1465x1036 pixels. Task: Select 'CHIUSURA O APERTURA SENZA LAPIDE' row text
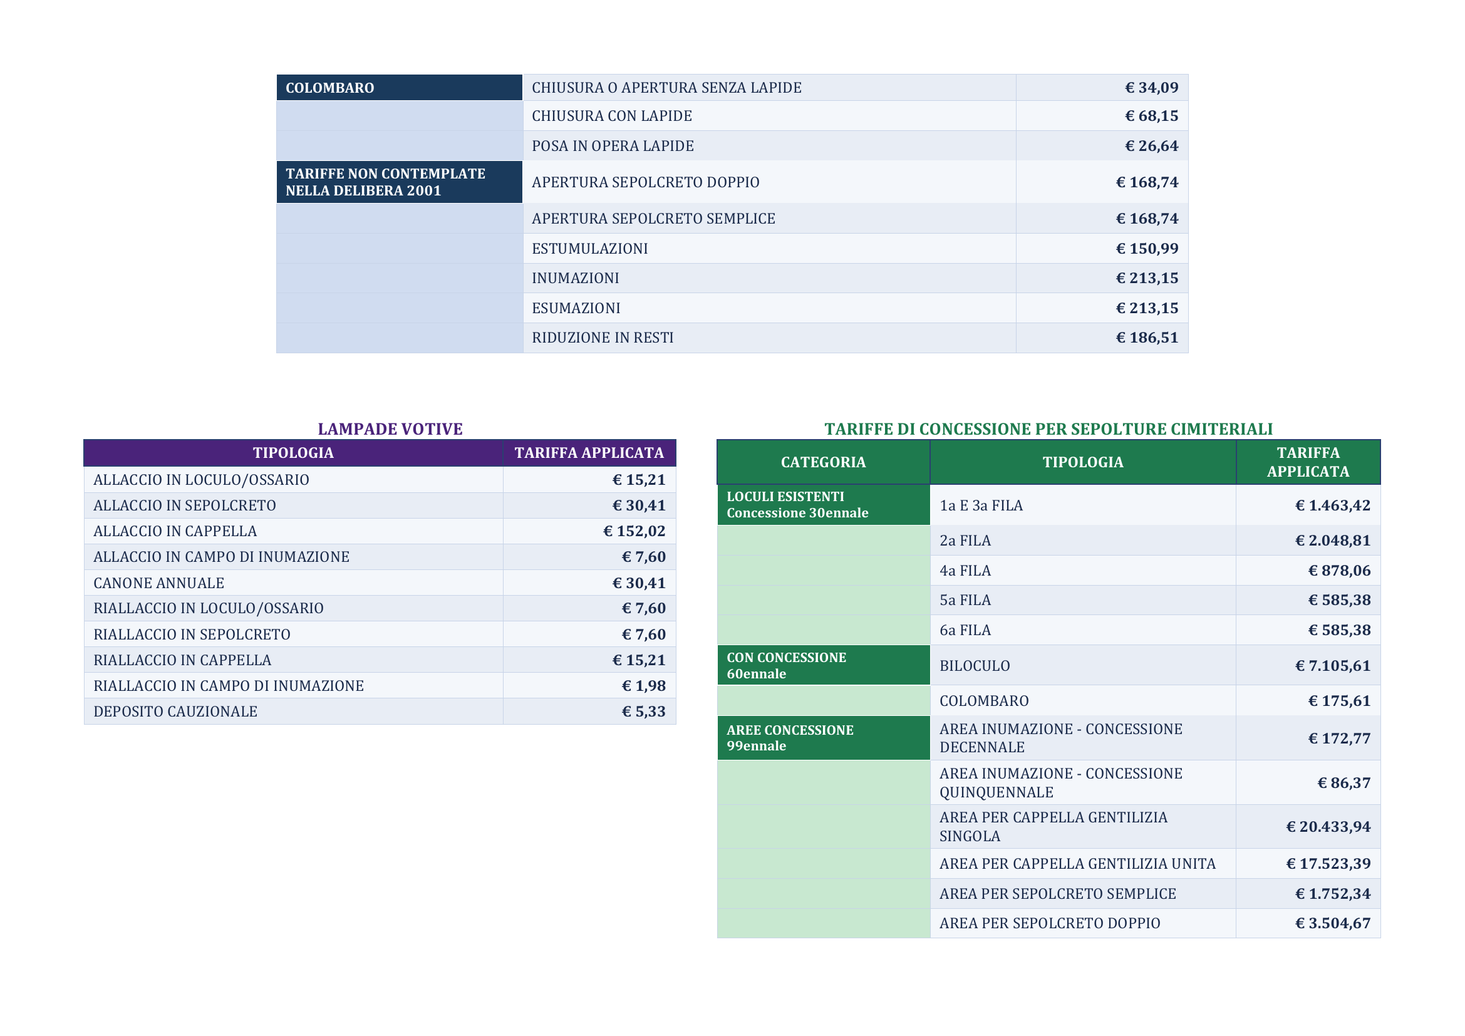667,88
